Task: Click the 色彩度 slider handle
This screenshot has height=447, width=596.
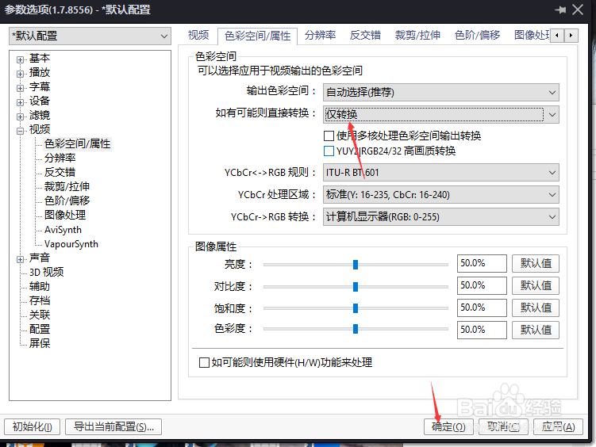Action: [356, 329]
